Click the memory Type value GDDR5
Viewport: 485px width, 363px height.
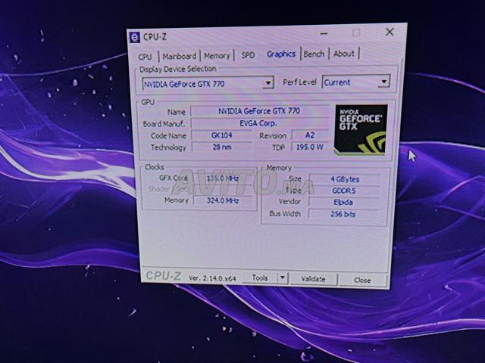(344, 191)
